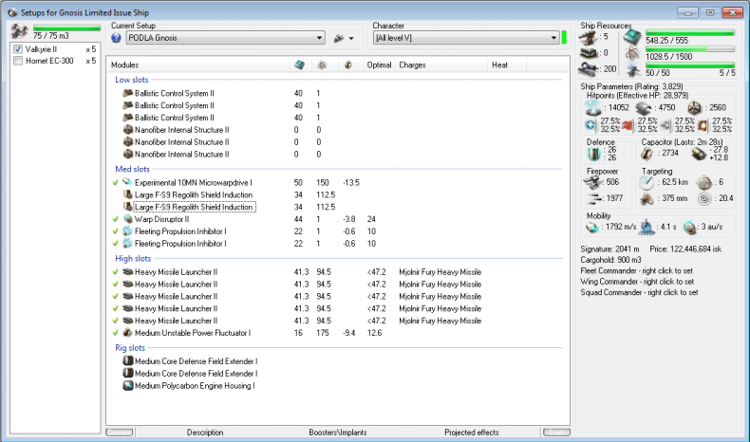Select first Medium Core Defense Field Extender I
Screen dimensions: 750x442
click(197, 361)
